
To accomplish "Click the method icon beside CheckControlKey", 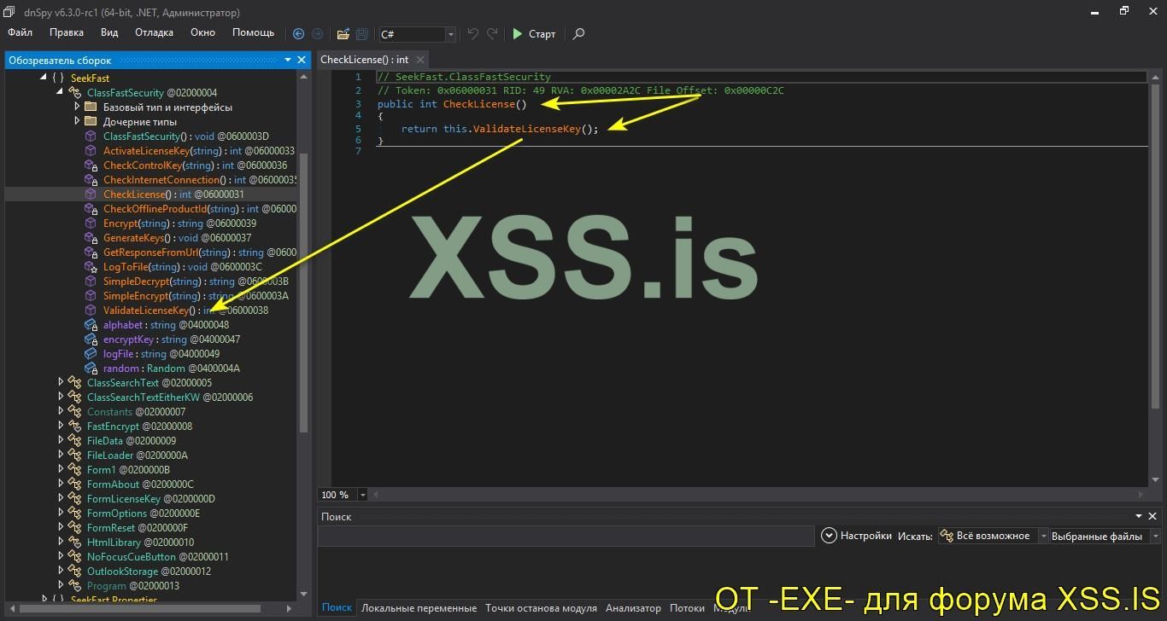I will point(91,165).
